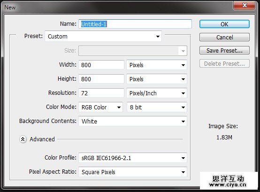Open the Height units Pixels dropdown
Image resolution: width=260 pixels, height=192 pixels.
157,79
